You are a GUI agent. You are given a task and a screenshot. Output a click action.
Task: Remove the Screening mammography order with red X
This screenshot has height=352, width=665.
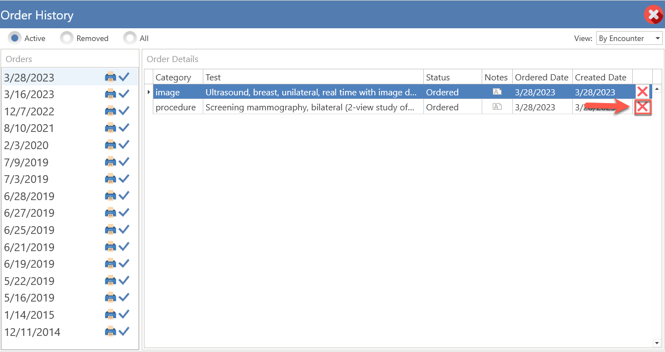[x=643, y=107]
